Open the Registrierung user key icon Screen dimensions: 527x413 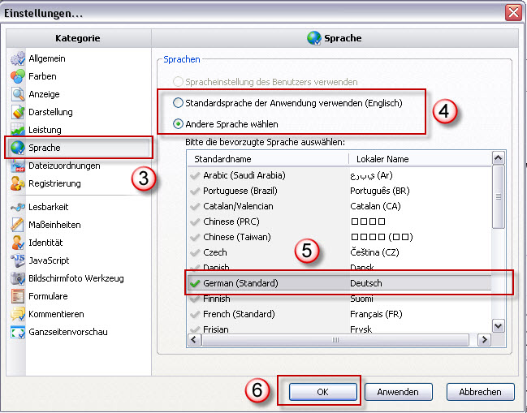[18, 183]
